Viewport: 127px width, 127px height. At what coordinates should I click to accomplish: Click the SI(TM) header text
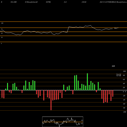(x=48, y=2)
